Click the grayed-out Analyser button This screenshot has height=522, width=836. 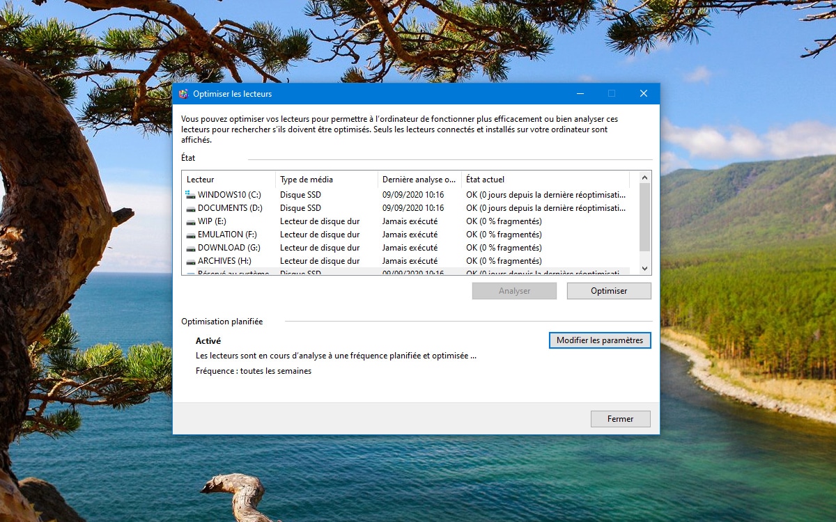coord(514,290)
